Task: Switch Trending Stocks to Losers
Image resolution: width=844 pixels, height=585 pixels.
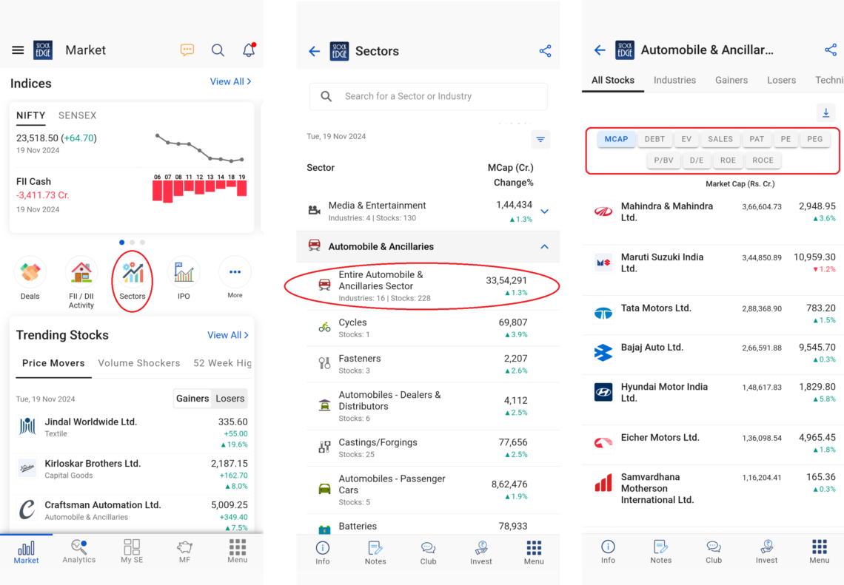Action: pyautogui.click(x=230, y=399)
